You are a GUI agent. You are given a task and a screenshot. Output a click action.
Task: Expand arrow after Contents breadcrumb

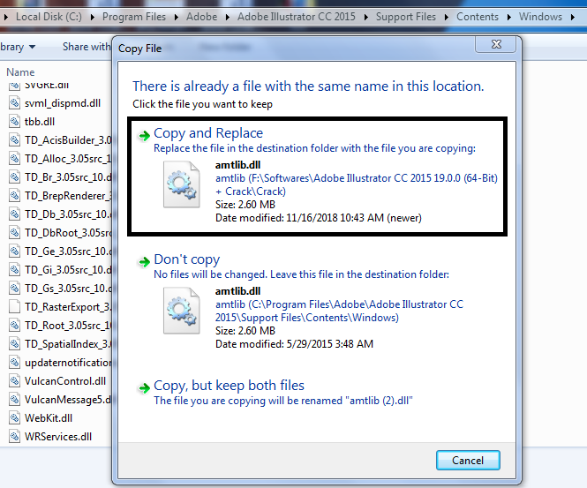(x=509, y=18)
